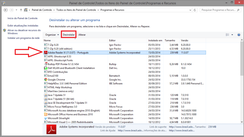Image resolution: width=244 pixels, height=137 pixels.
Task: Click window system icon in title bar
Action: click(4, 3)
